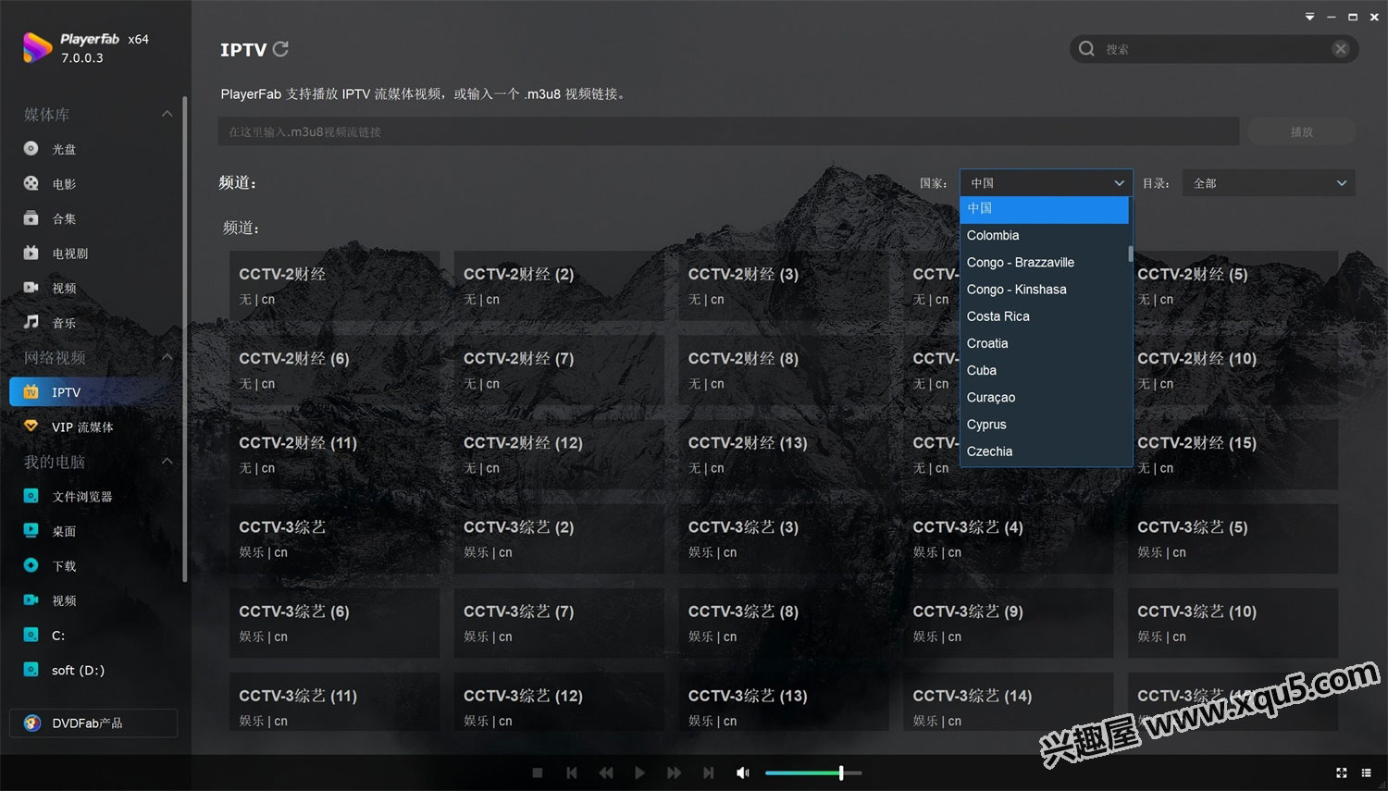Select Colombia in country list
The height and width of the screenshot is (791, 1388).
[1044, 236]
